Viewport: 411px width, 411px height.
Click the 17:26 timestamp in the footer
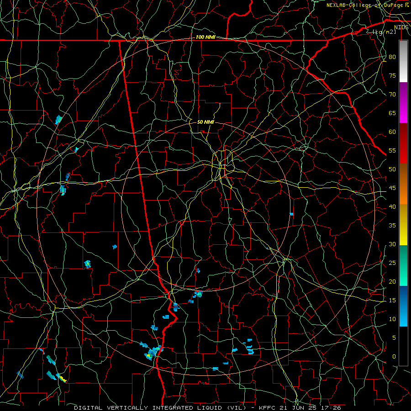coord(332,408)
